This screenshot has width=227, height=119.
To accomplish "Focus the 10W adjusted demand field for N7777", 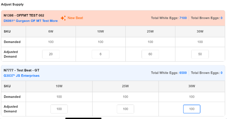I will pos(59,109).
